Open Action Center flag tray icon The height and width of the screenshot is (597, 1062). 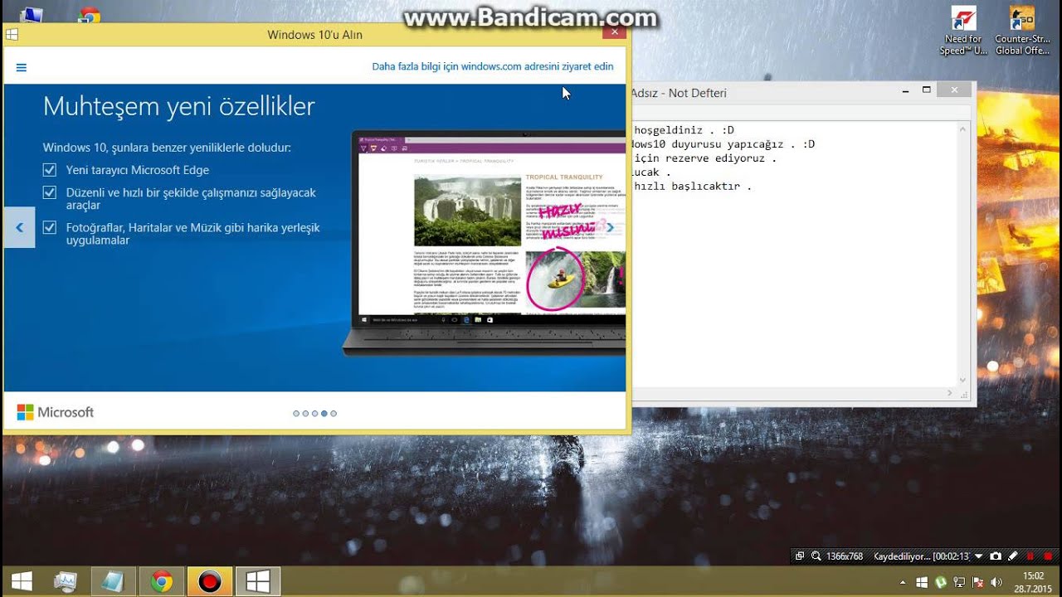point(977,582)
